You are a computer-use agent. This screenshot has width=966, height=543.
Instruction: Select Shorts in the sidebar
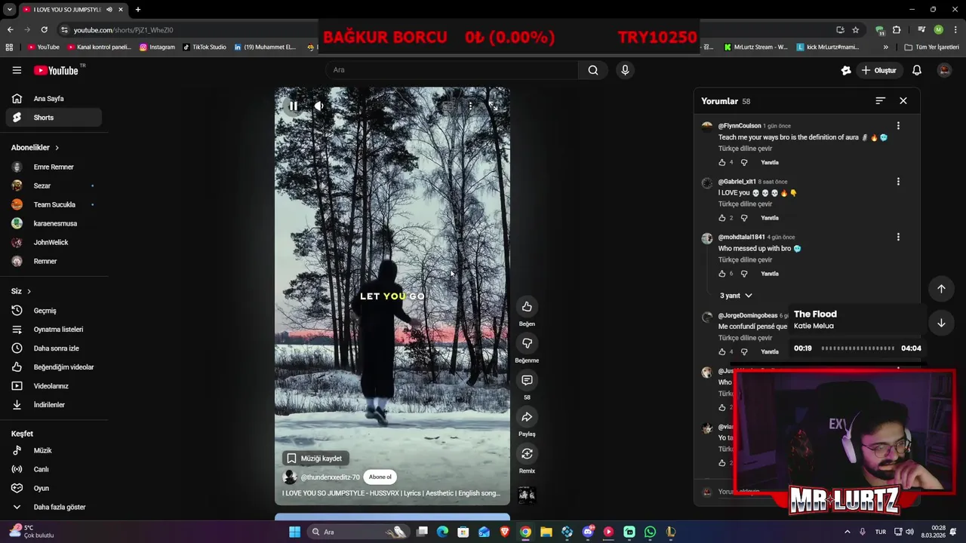54,118
